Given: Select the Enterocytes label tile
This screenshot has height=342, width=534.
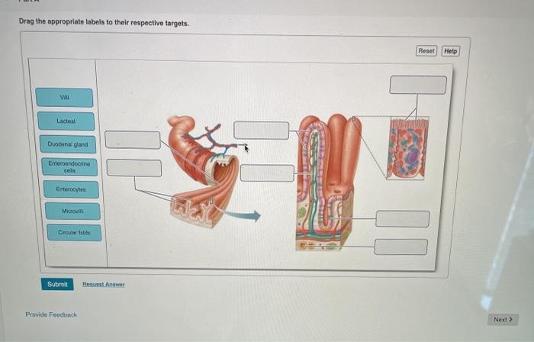Looking at the screenshot, I should pos(71,189).
